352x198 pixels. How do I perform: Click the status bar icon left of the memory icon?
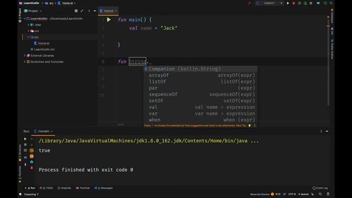[x=320, y=194]
